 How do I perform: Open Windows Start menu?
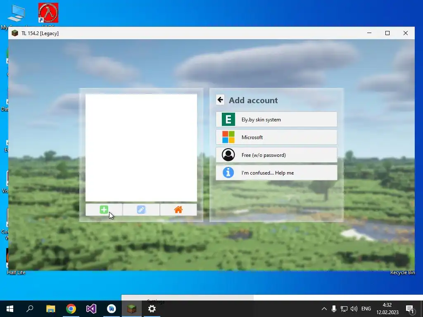click(x=10, y=309)
